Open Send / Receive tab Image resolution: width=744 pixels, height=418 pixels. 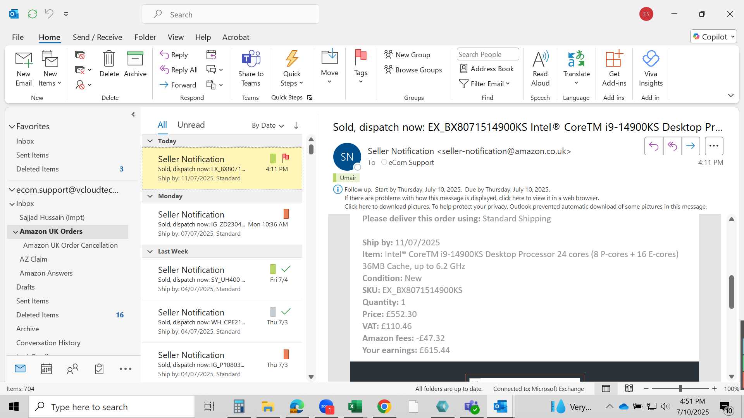[x=97, y=37]
